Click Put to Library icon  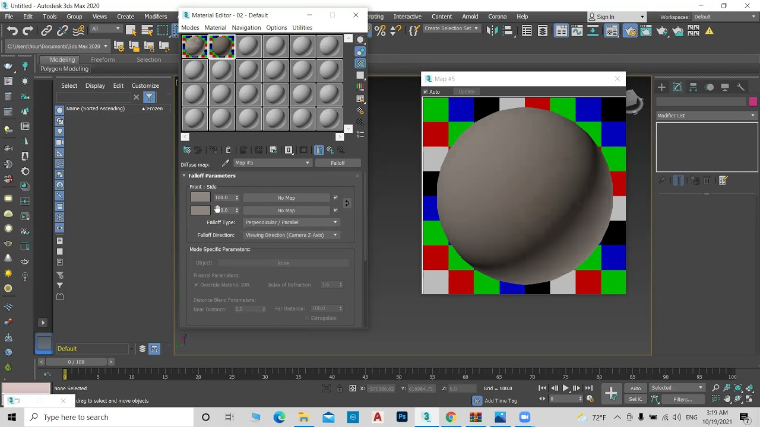point(273,150)
